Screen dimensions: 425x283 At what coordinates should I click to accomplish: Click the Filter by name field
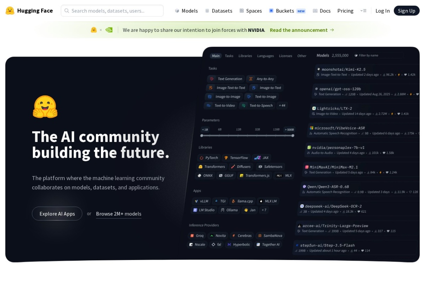[378, 55]
